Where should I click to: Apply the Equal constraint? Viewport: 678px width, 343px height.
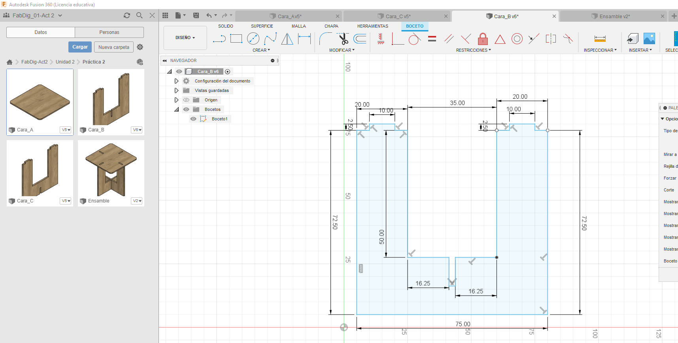pyautogui.click(x=432, y=39)
